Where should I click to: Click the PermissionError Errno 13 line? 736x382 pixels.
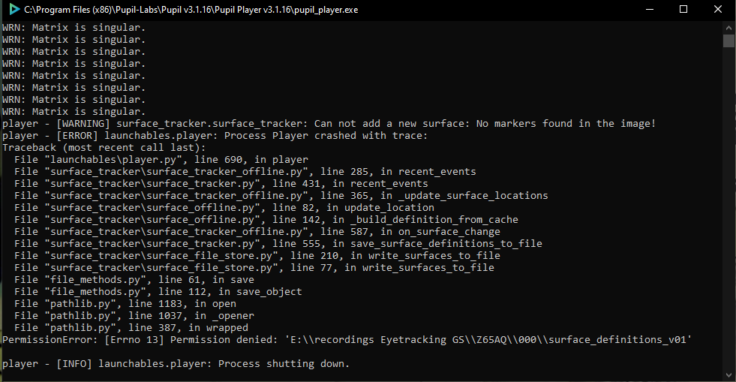coord(347,340)
